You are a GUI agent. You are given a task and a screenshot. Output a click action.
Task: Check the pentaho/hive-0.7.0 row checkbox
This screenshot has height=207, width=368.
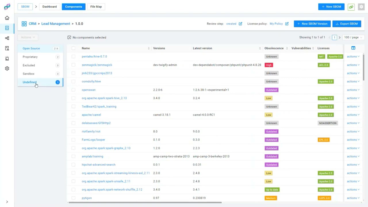pyautogui.click(x=73, y=57)
